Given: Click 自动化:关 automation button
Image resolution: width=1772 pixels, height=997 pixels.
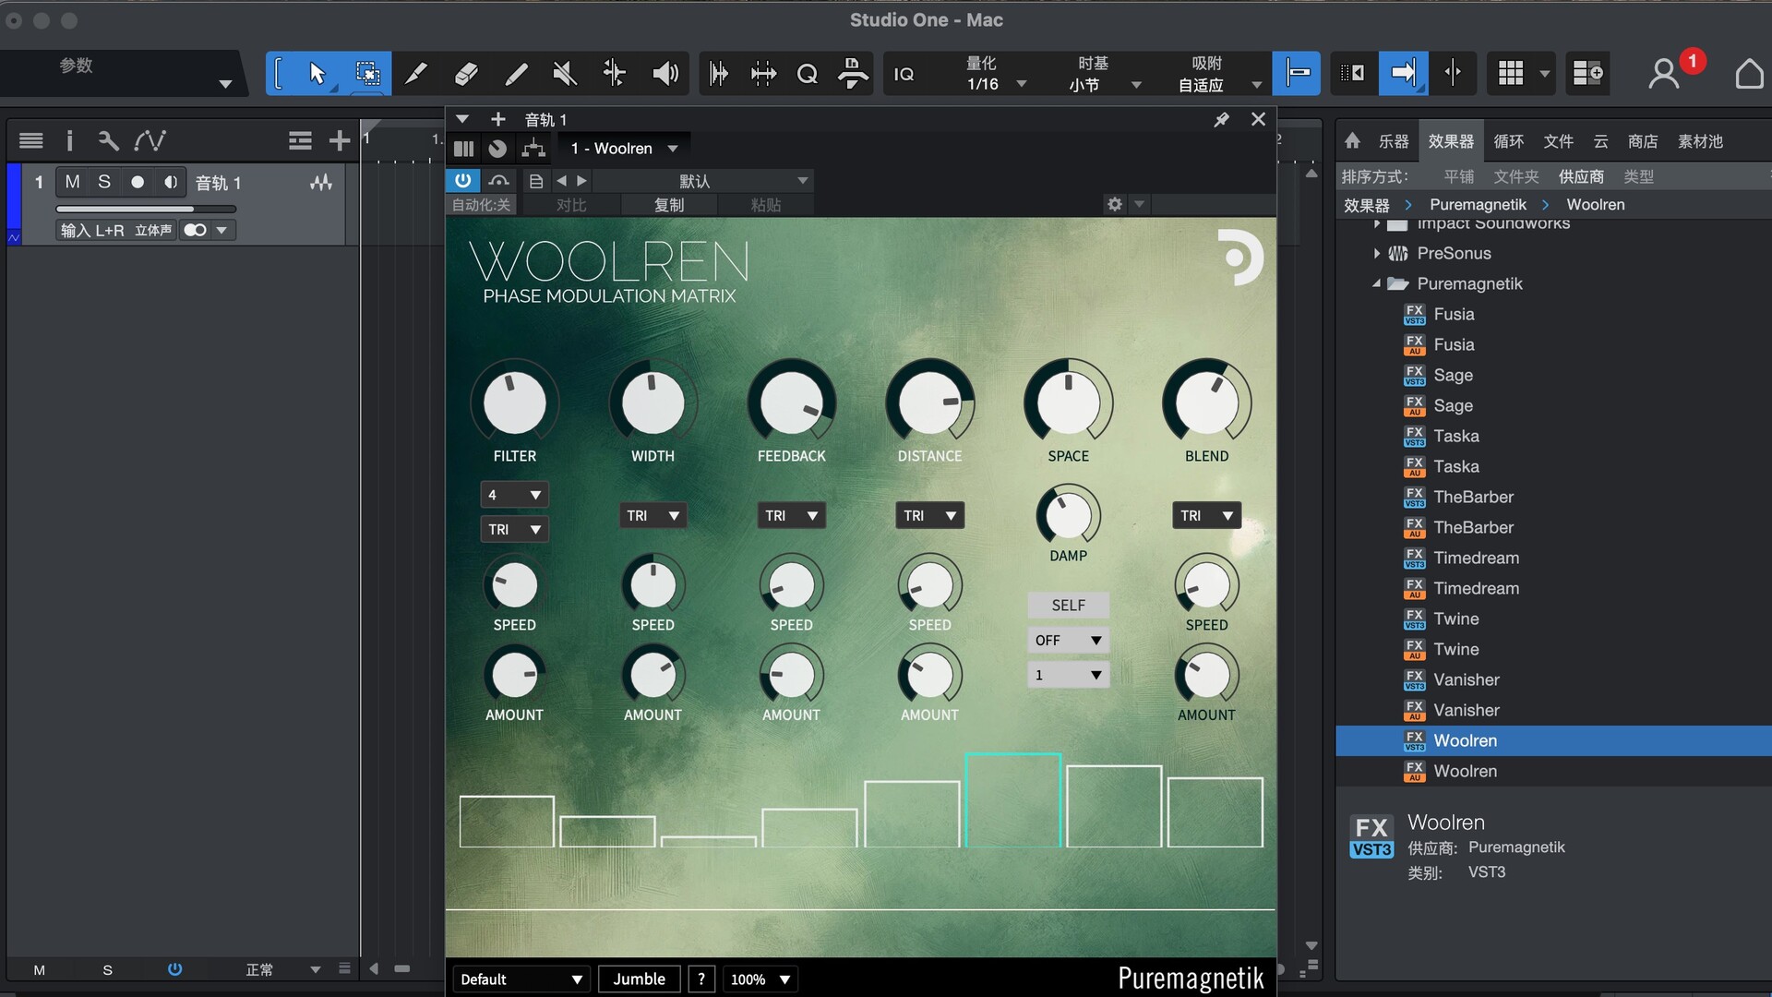Looking at the screenshot, I should coord(481,204).
